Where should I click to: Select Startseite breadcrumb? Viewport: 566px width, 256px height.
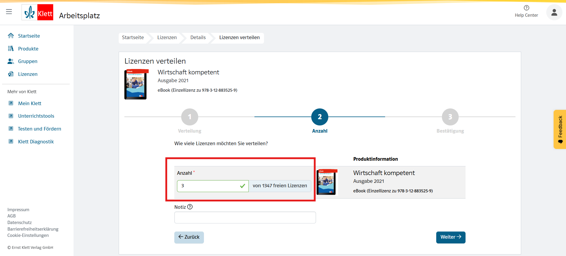133,37
